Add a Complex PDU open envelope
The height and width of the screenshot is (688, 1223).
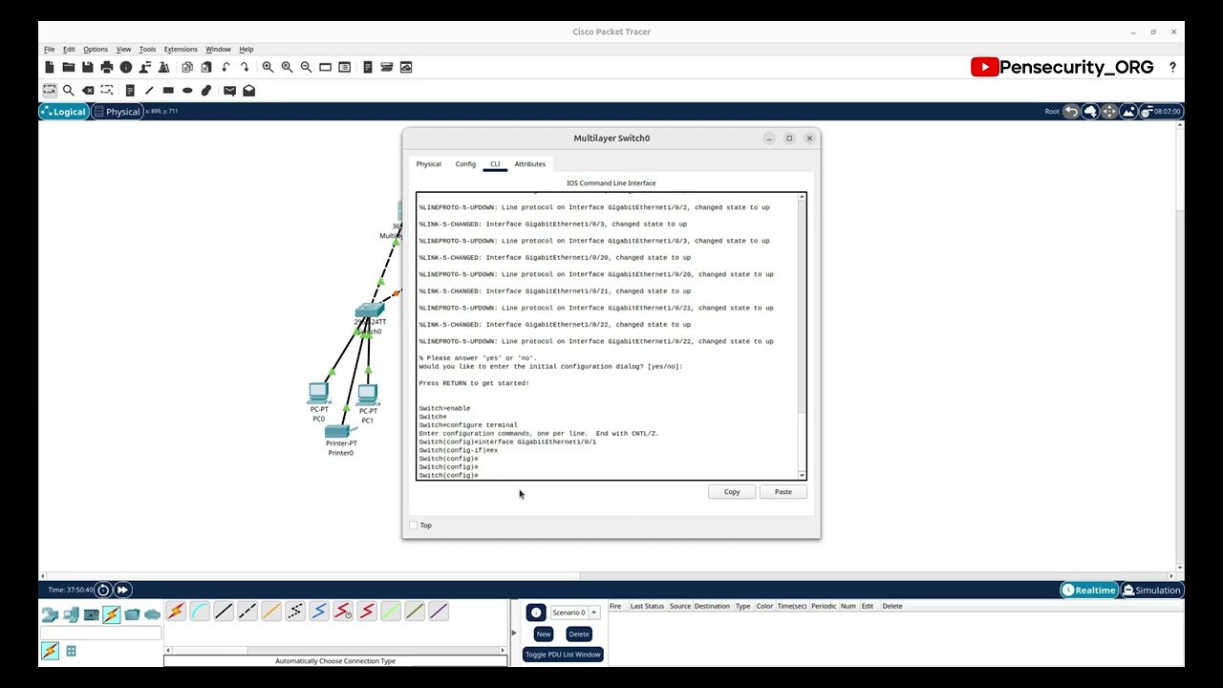click(x=248, y=90)
